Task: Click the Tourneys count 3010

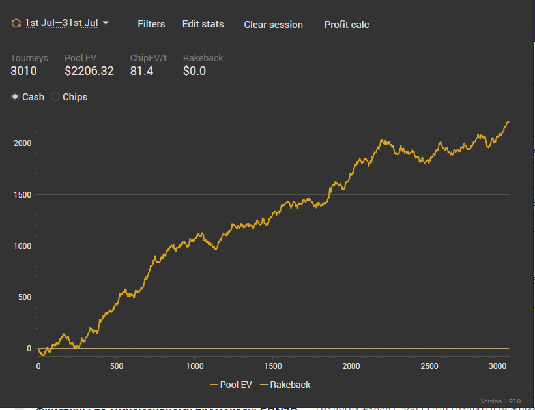Action: tap(23, 71)
